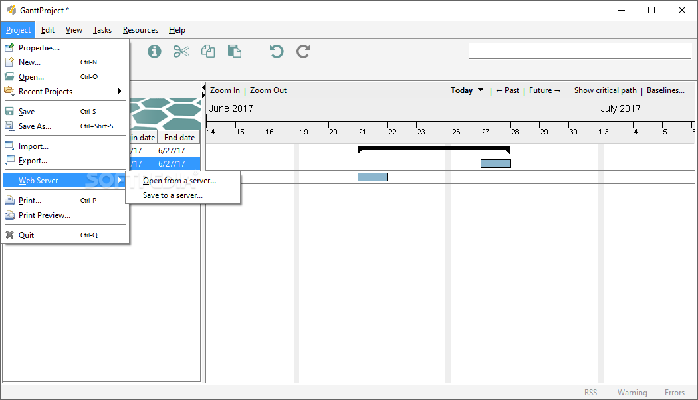Viewport: 698px width, 400px height.
Task: Click the Print printer icon
Action: coord(9,200)
